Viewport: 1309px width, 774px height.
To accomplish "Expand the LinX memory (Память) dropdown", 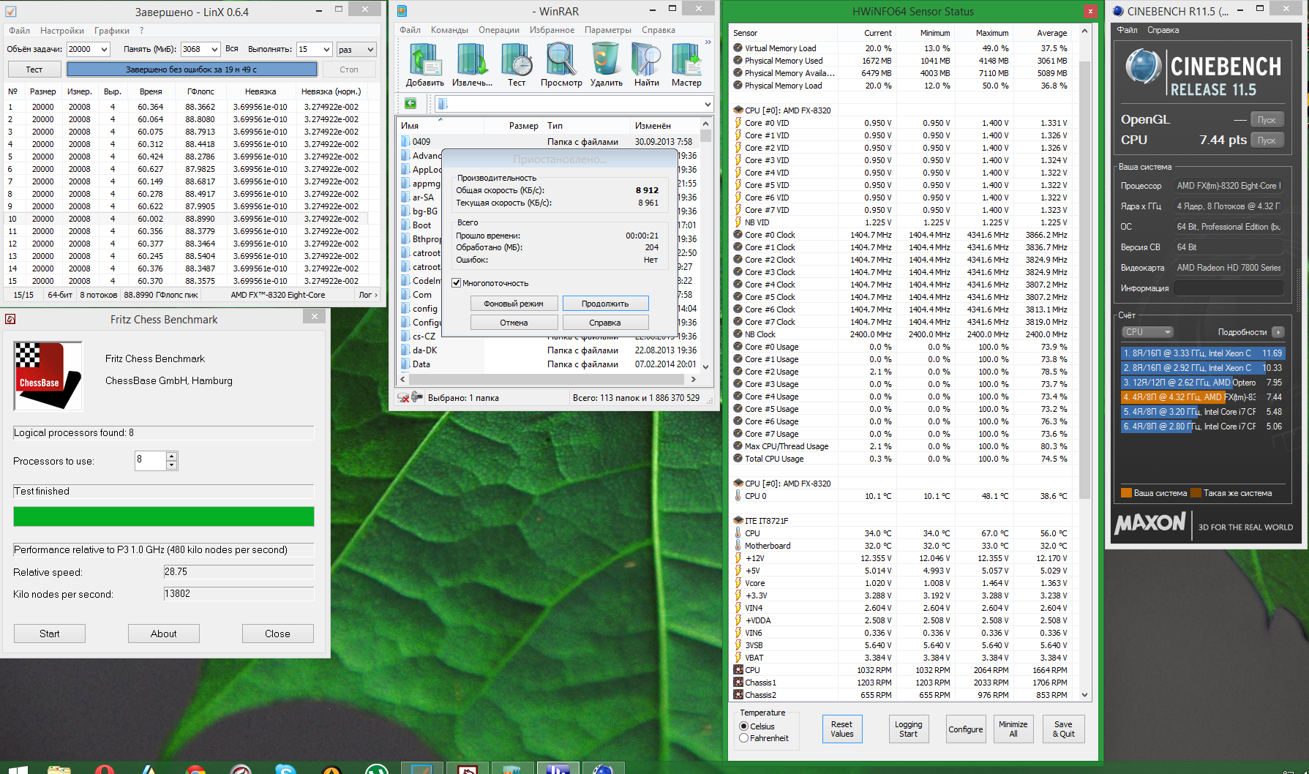I will 214,49.
